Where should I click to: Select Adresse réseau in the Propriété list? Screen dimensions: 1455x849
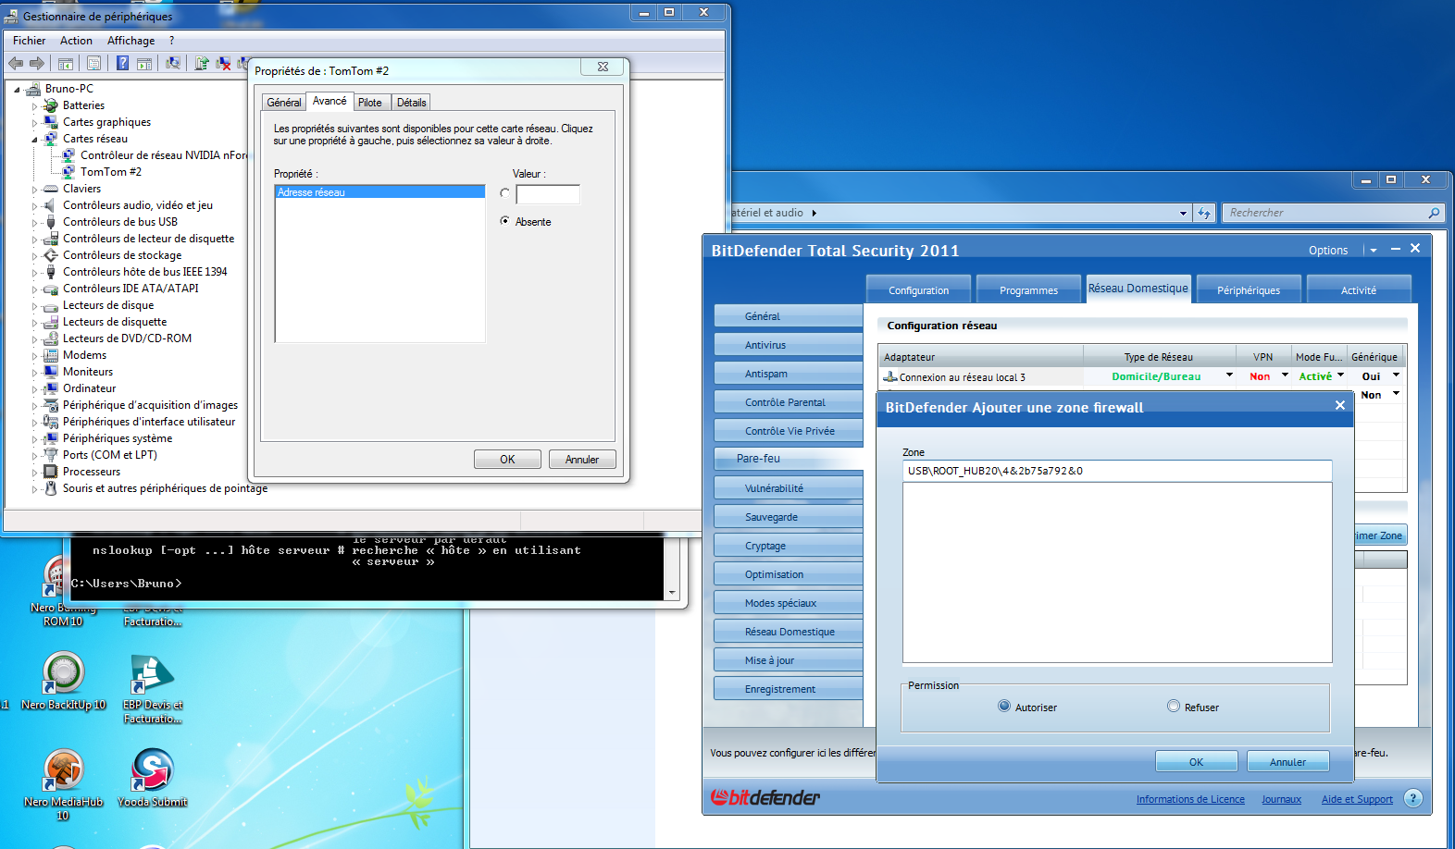tap(379, 191)
